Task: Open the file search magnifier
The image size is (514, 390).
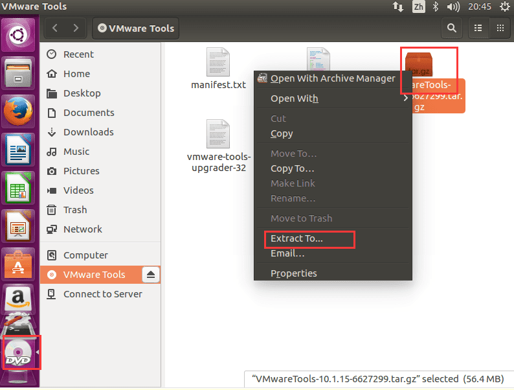Action: point(452,29)
